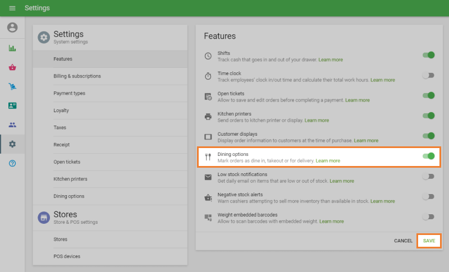Click the user account profile icon
Screen dimensions: 449x272
[x=12, y=27]
